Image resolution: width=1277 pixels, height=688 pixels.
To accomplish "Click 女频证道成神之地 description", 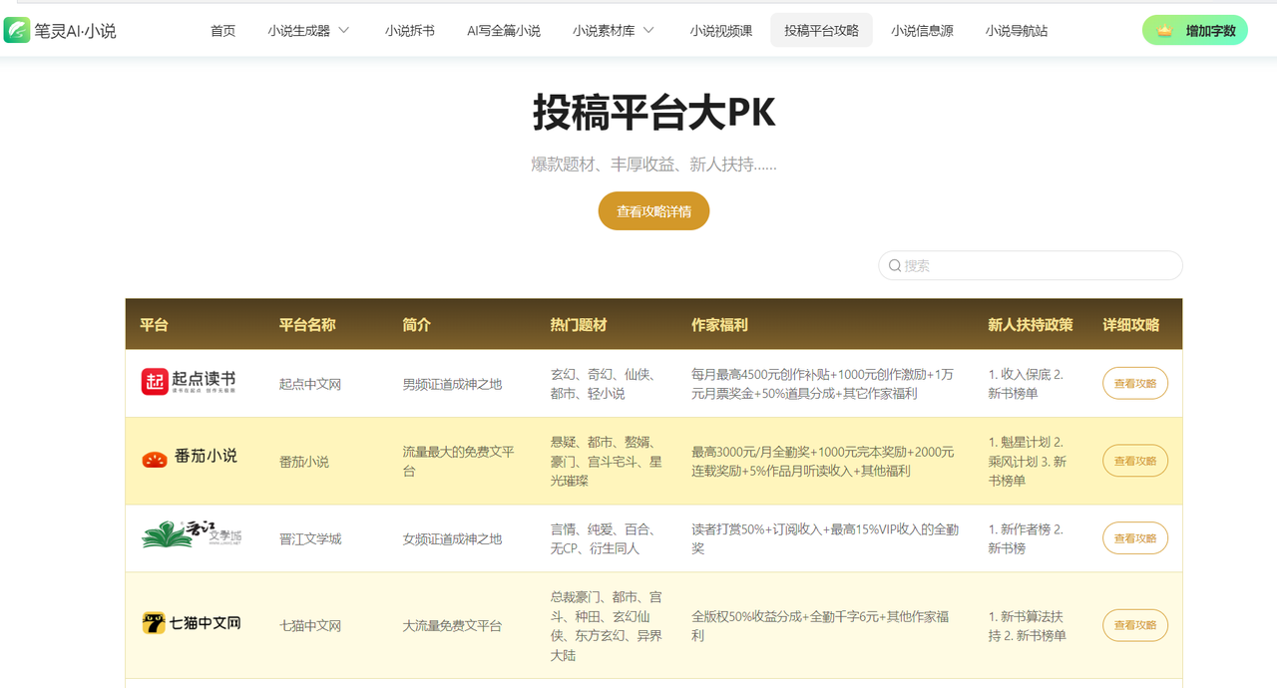I will coord(452,538).
